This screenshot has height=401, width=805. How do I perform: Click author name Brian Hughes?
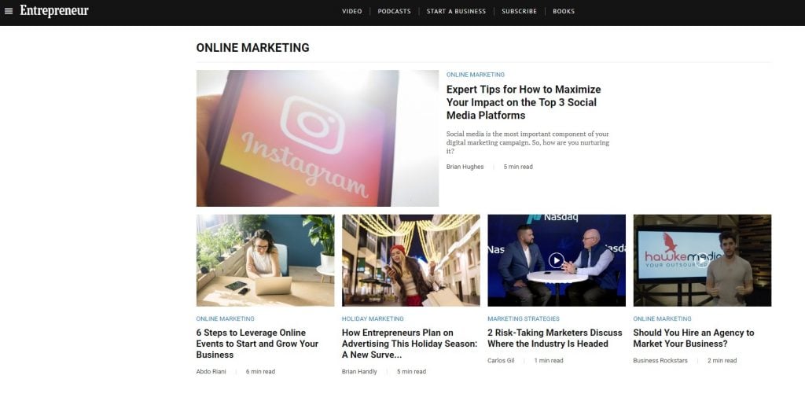[x=465, y=167]
